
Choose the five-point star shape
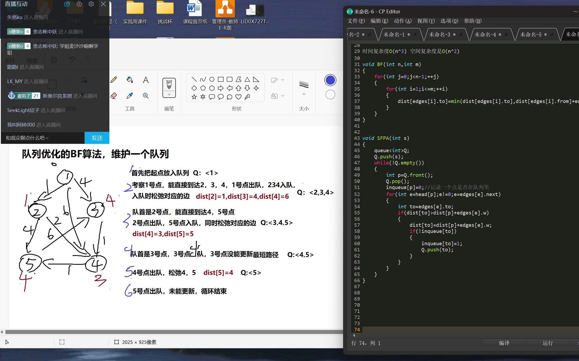click(194, 97)
